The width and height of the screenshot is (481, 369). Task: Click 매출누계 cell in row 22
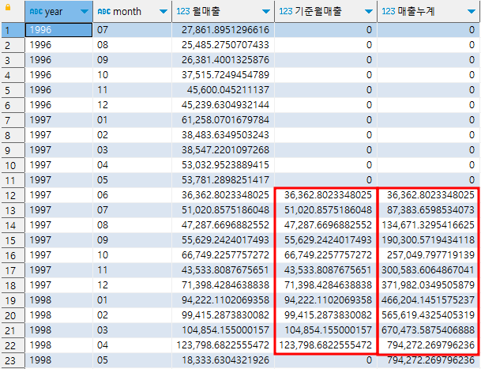429,345
